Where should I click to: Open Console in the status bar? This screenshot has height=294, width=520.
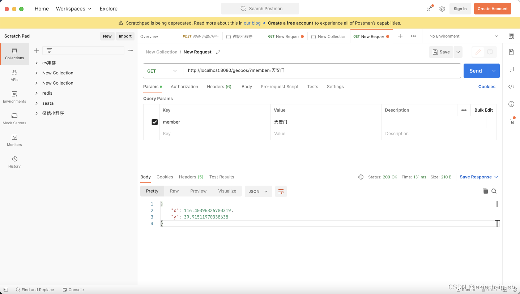[73, 290]
